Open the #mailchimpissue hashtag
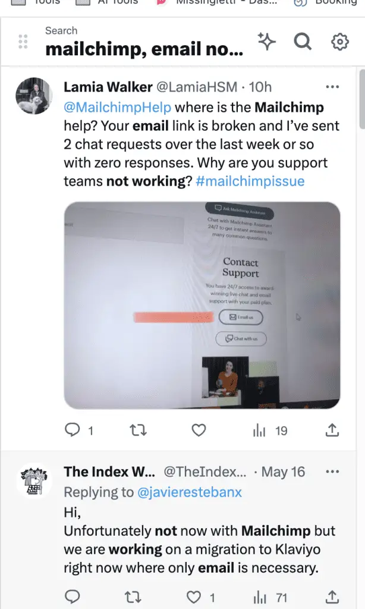This screenshot has height=609, width=365. pos(250,181)
